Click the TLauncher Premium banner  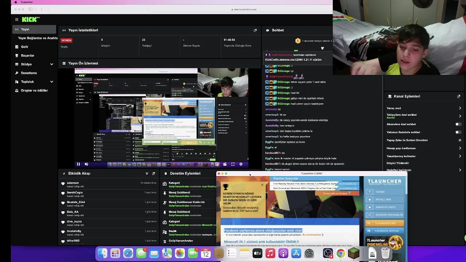[x=385, y=243]
